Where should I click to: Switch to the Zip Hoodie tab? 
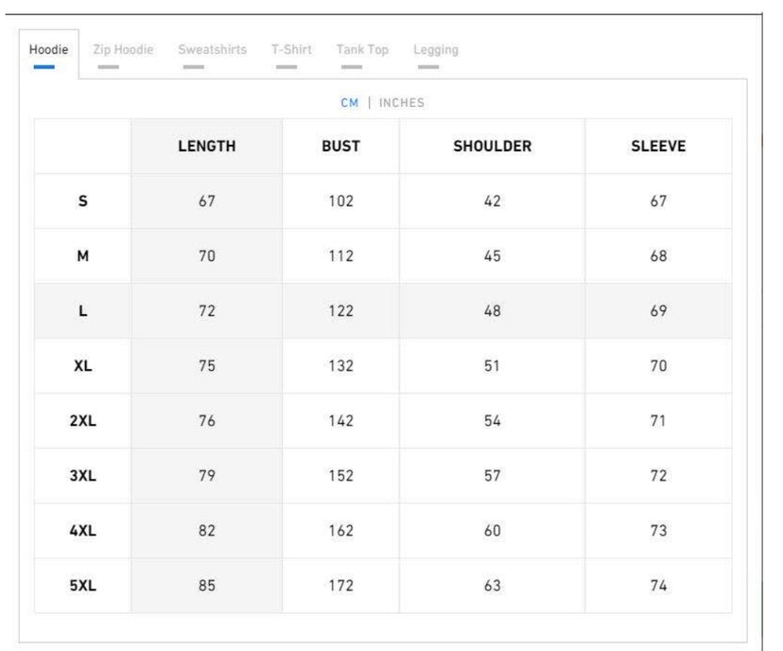click(123, 50)
